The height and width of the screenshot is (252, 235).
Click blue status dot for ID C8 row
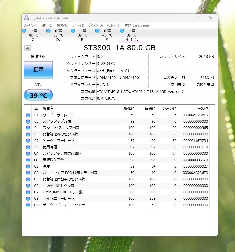pyautogui.click(x=28, y=199)
